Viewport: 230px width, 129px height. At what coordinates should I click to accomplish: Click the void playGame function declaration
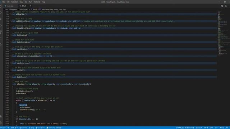(52, 84)
